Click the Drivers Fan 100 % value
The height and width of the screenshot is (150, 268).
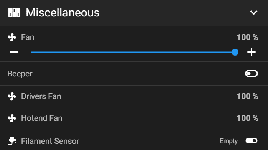248,96
